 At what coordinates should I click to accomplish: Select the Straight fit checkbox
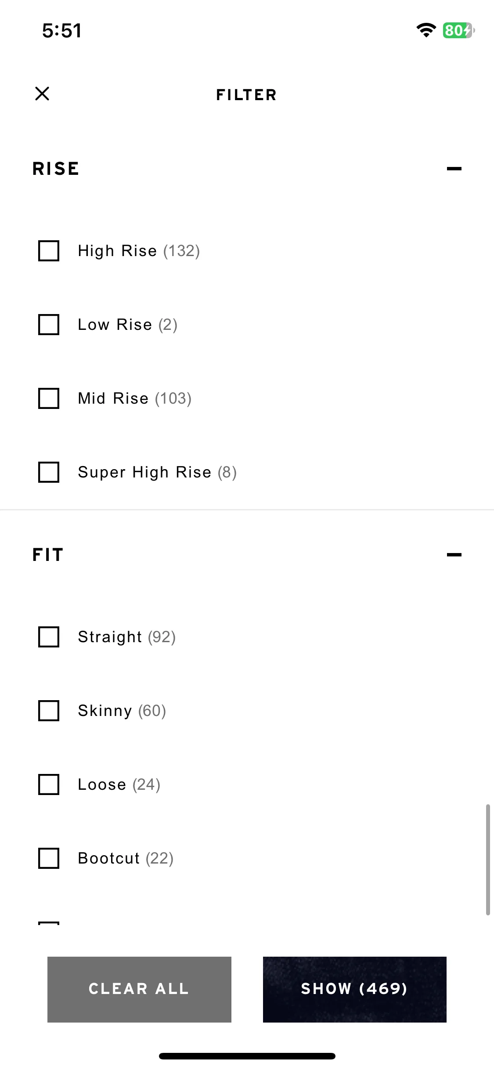[x=49, y=637]
